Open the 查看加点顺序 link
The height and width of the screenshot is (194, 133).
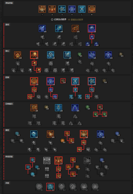[77, 20]
